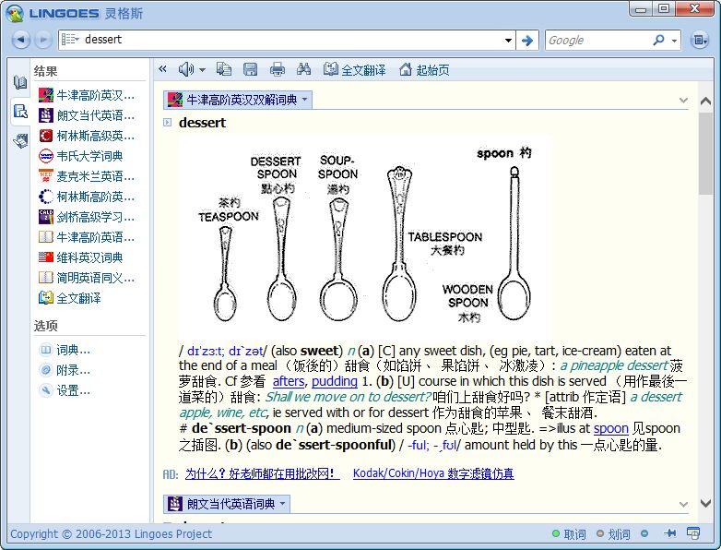This screenshot has height=550, width=721.
Task: Open 词典… options entry
Action: pyautogui.click(x=65, y=350)
